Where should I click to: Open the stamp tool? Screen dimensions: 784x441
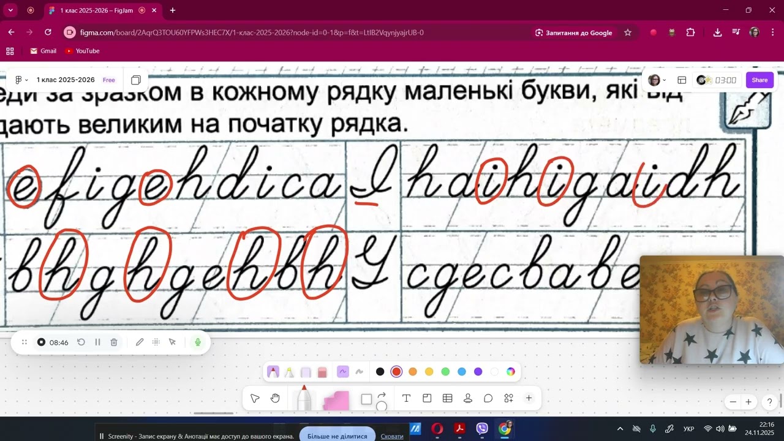point(468,399)
